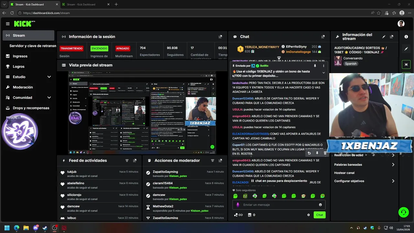Delete the hovered Cuper07 chat message

[x=325, y=153]
